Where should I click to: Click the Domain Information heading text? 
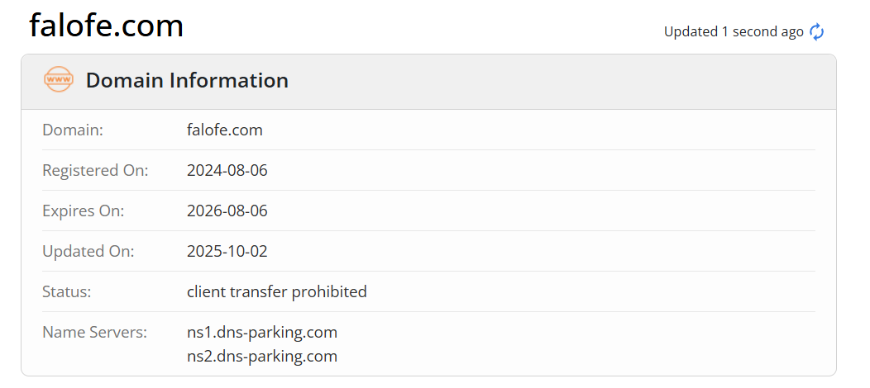pyautogui.click(x=187, y=81)
